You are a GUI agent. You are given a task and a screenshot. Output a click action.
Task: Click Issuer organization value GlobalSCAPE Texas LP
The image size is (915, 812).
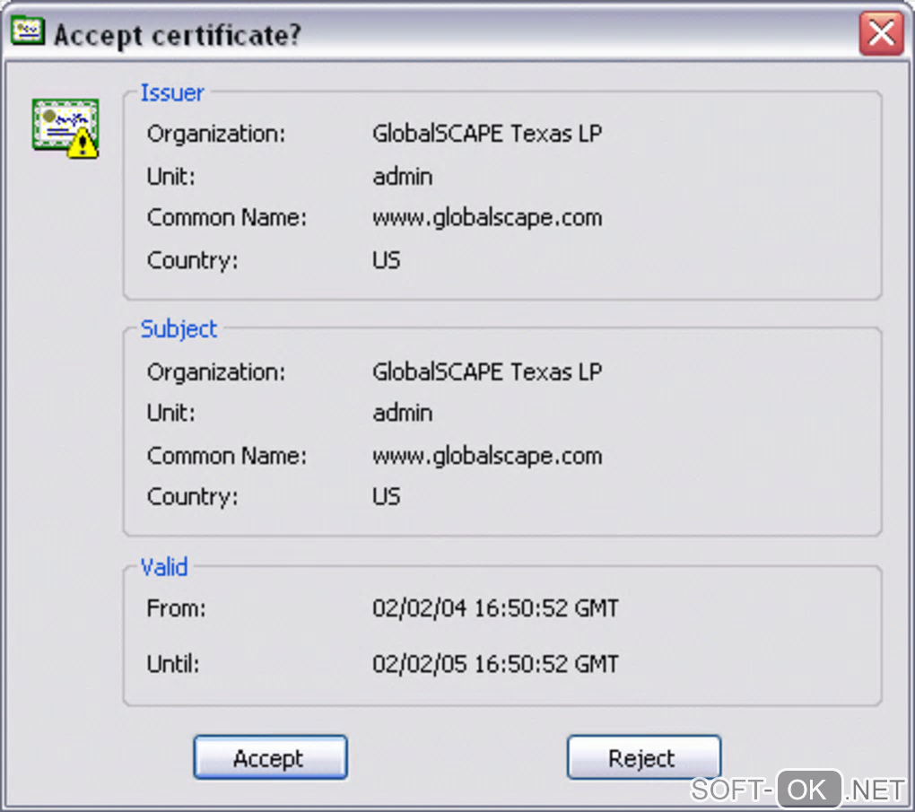coord(487,134)
